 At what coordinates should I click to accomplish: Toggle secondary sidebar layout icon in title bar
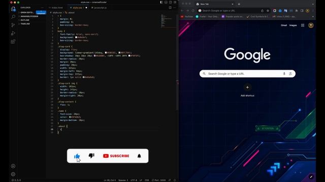171,2
